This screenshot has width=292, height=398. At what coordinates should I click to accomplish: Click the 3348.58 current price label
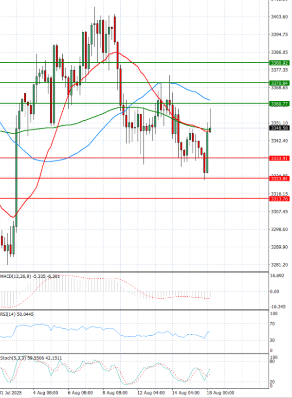(279, 128)
